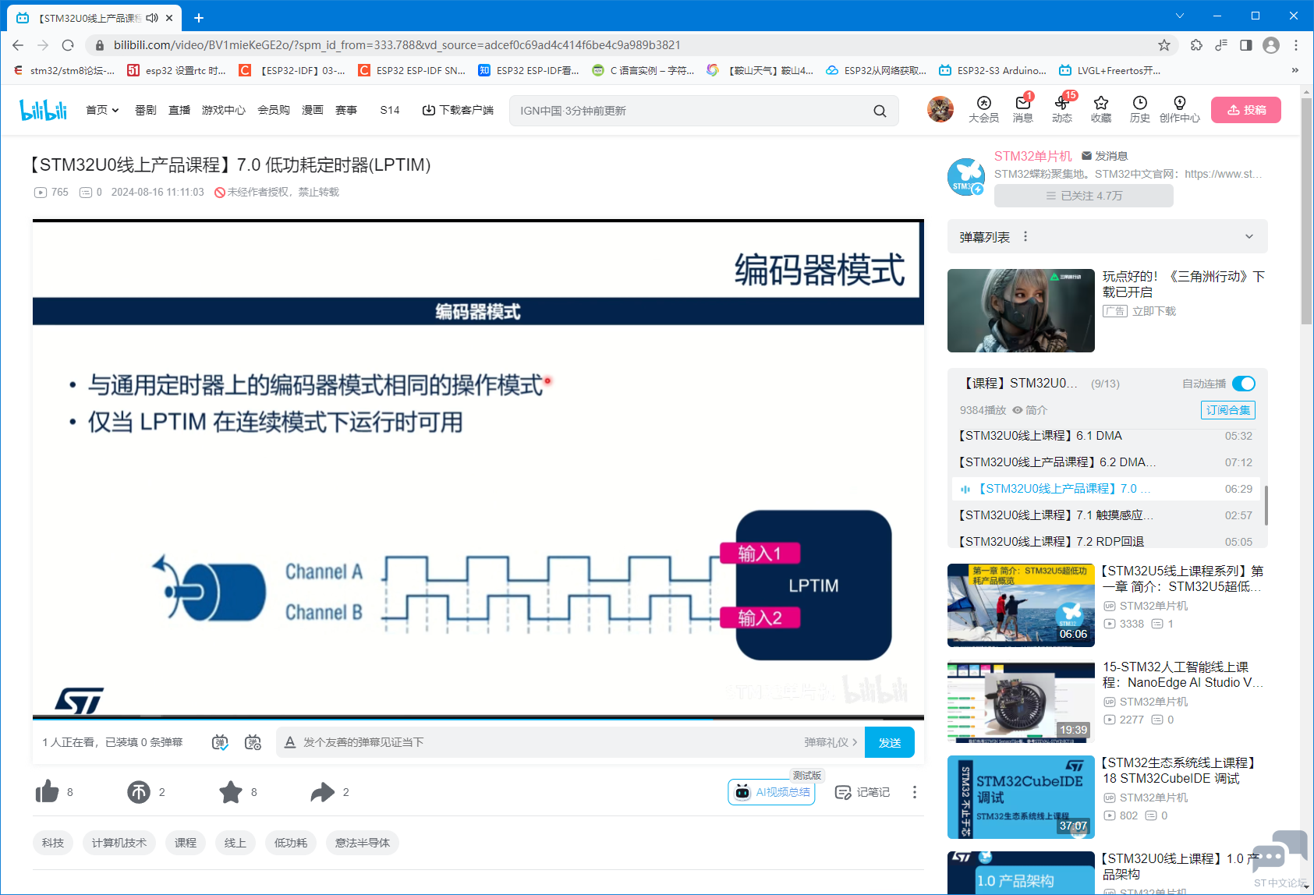Play 7.1 触摸感应 in playlist
1314x895 pixels.
click(1106, 515)
